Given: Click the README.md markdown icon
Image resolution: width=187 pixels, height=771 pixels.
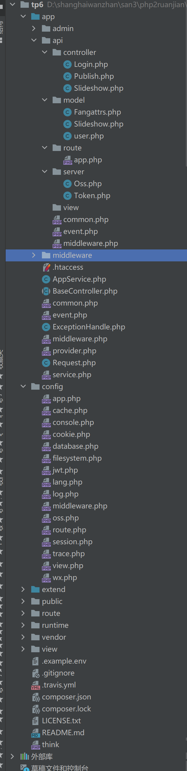Looking at the screenshot, I should pyautogui.click(x=35, y=733).
